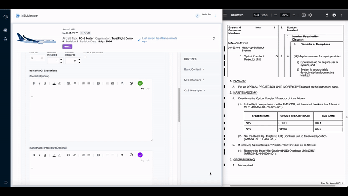
Task: Pick text font color in Content editor
Action: click(54, 83)
